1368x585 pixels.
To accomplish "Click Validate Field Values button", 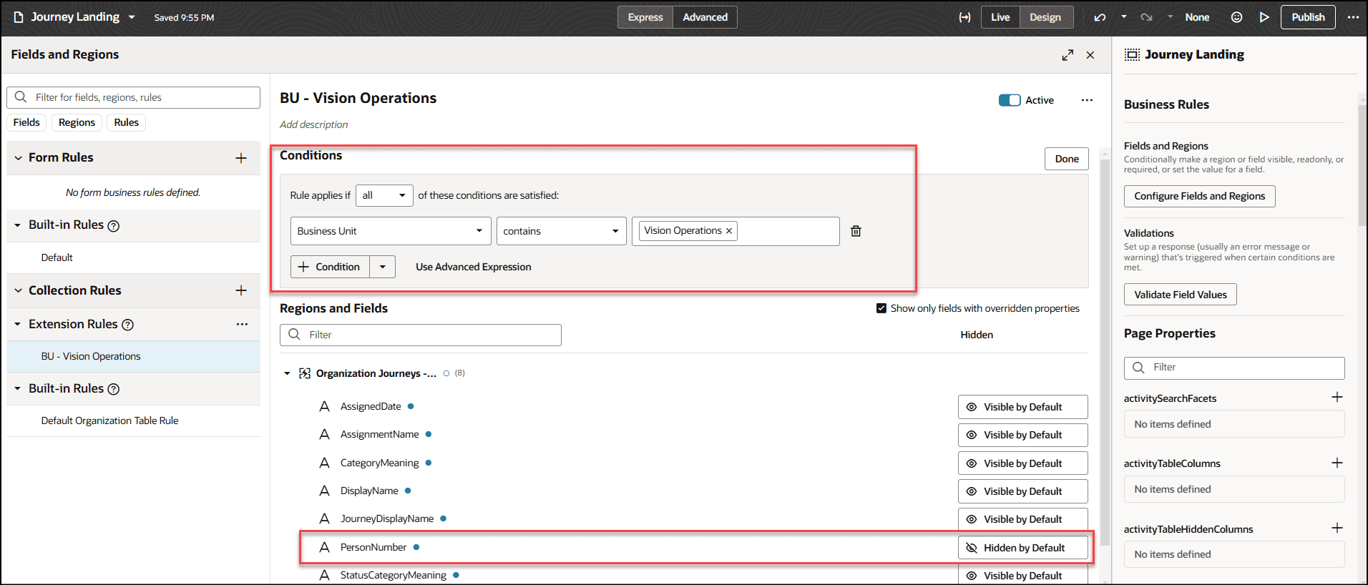I will point(1180,295).
